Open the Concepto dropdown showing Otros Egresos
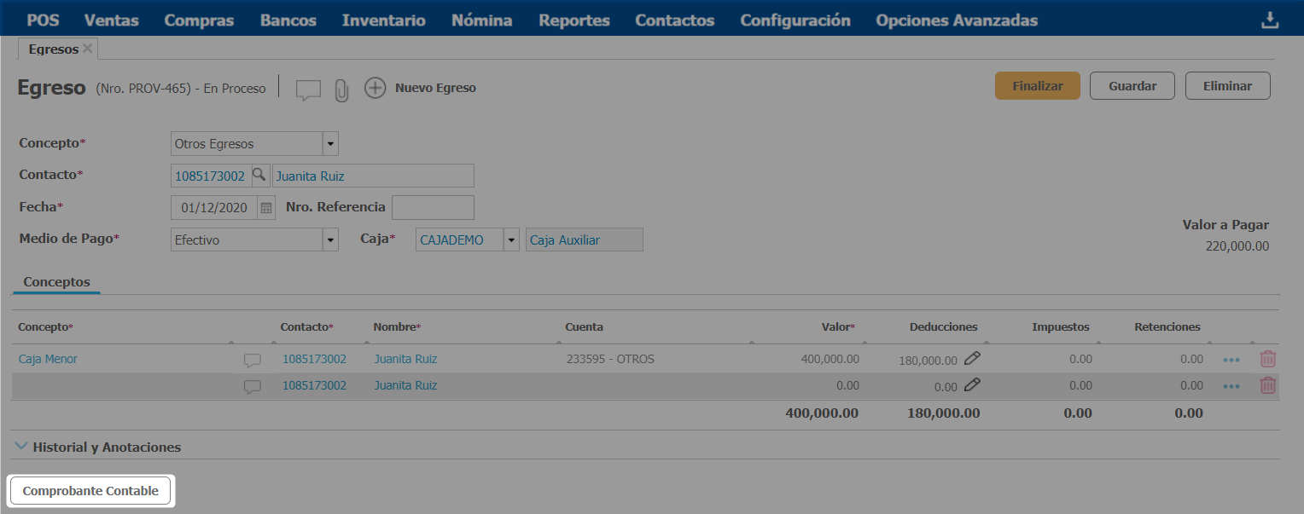Viewport: 1304px width, 514px height. [330, 144]
